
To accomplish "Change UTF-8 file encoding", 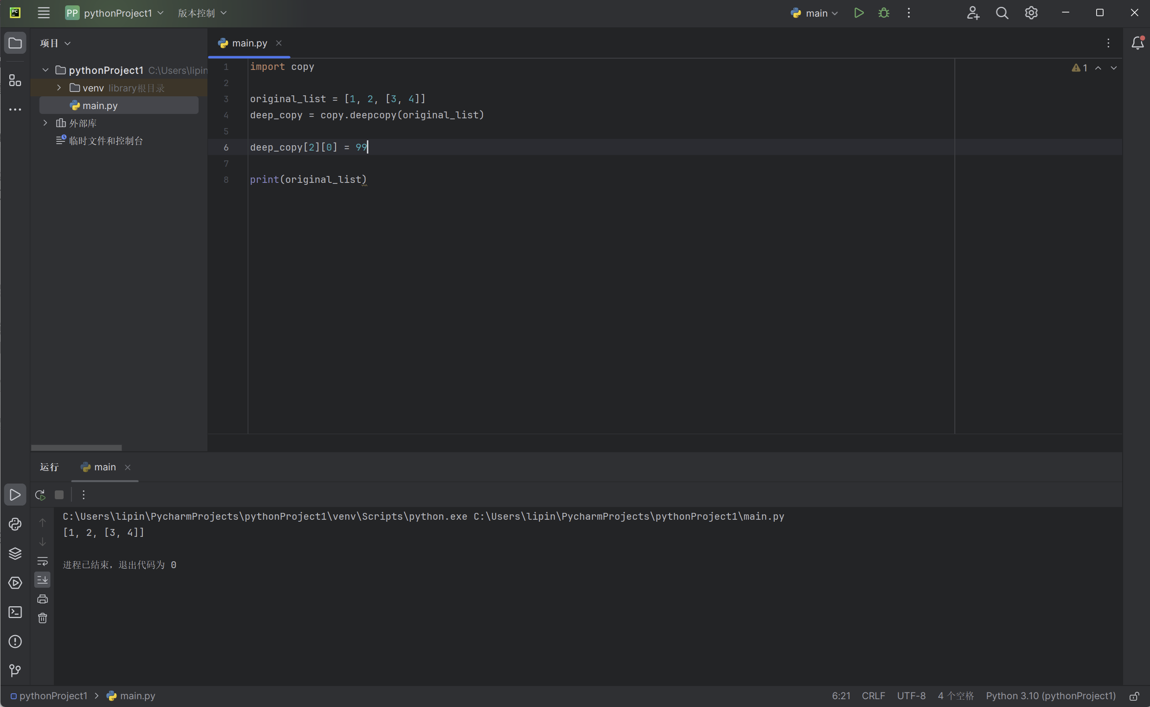I will tap(911, 696).
